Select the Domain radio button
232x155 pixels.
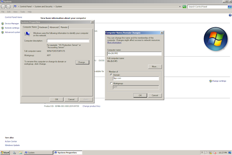pos(111,75)
